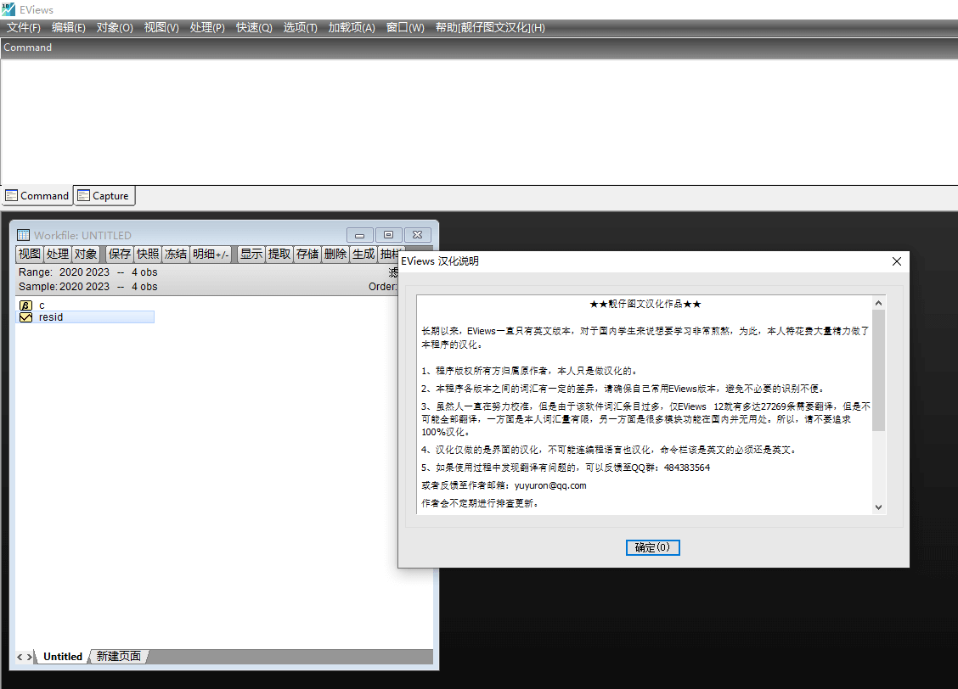Open the 文件(F) menu
This screenshot has width=958, height=689.
coord(23,27)
